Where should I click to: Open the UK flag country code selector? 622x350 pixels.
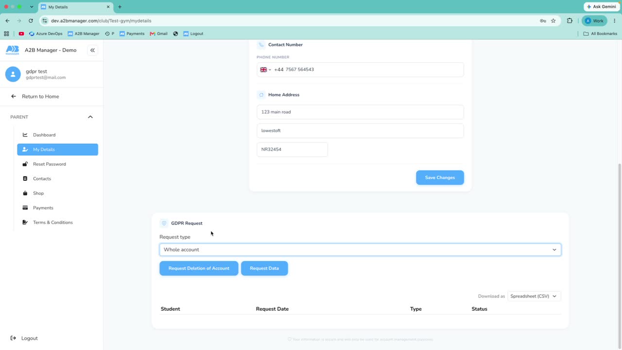click(x=265, y=70)
